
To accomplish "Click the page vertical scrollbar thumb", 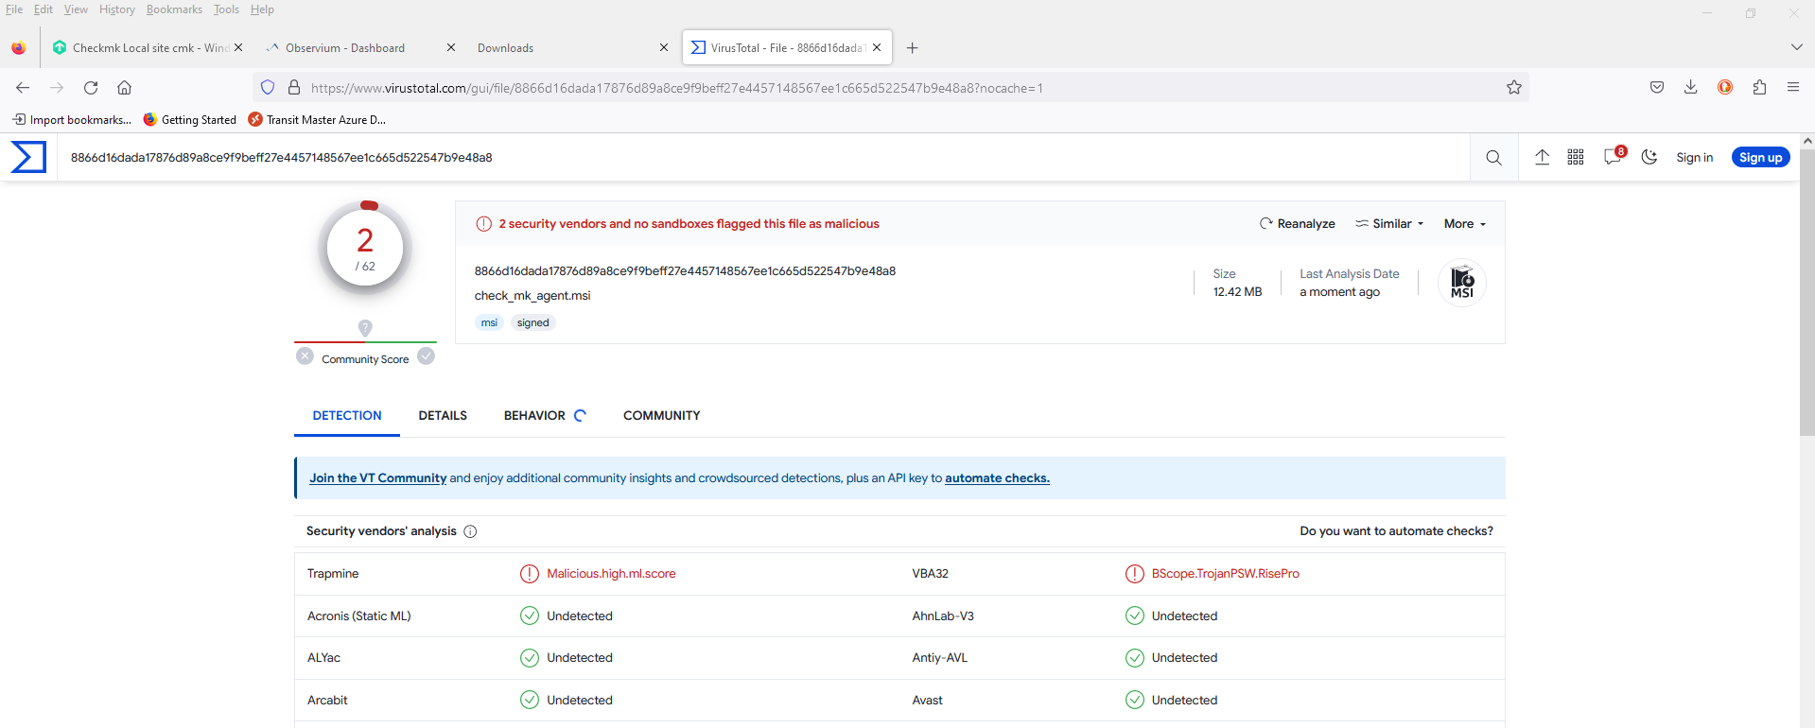I will tap(1806, 293).
